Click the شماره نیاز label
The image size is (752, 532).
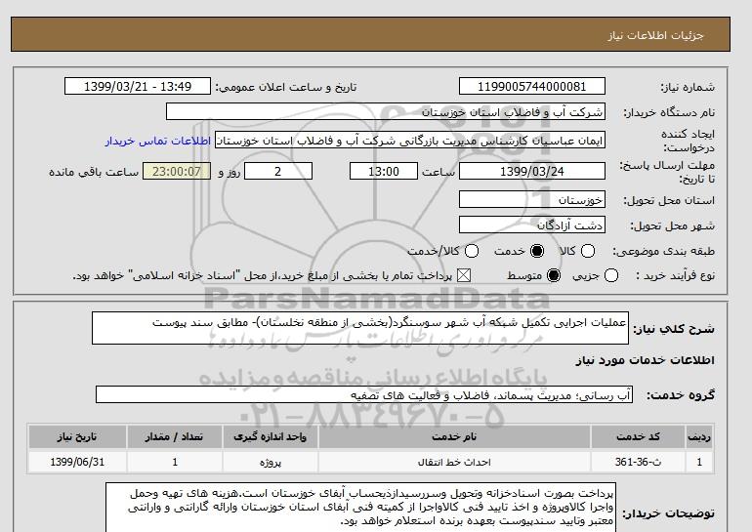[x=688, y=87]
